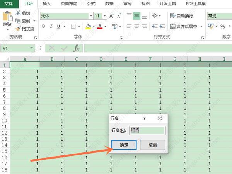Click 确定 button in row height dialog
This screenshot has width=232, height=174.
[x=124, y=145]
